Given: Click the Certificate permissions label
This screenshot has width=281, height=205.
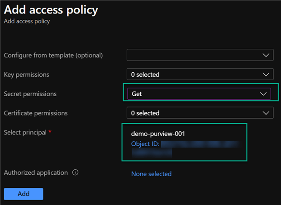Looking at the screenshot, I should pyautogui.click(x=35, y=113).
